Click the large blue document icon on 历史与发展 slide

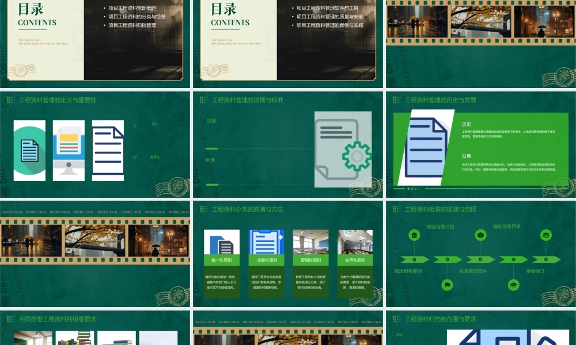pyautogui.click(x=426, y=147)
